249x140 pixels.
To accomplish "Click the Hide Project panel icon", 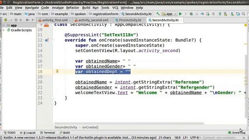I will coord(33,20).
